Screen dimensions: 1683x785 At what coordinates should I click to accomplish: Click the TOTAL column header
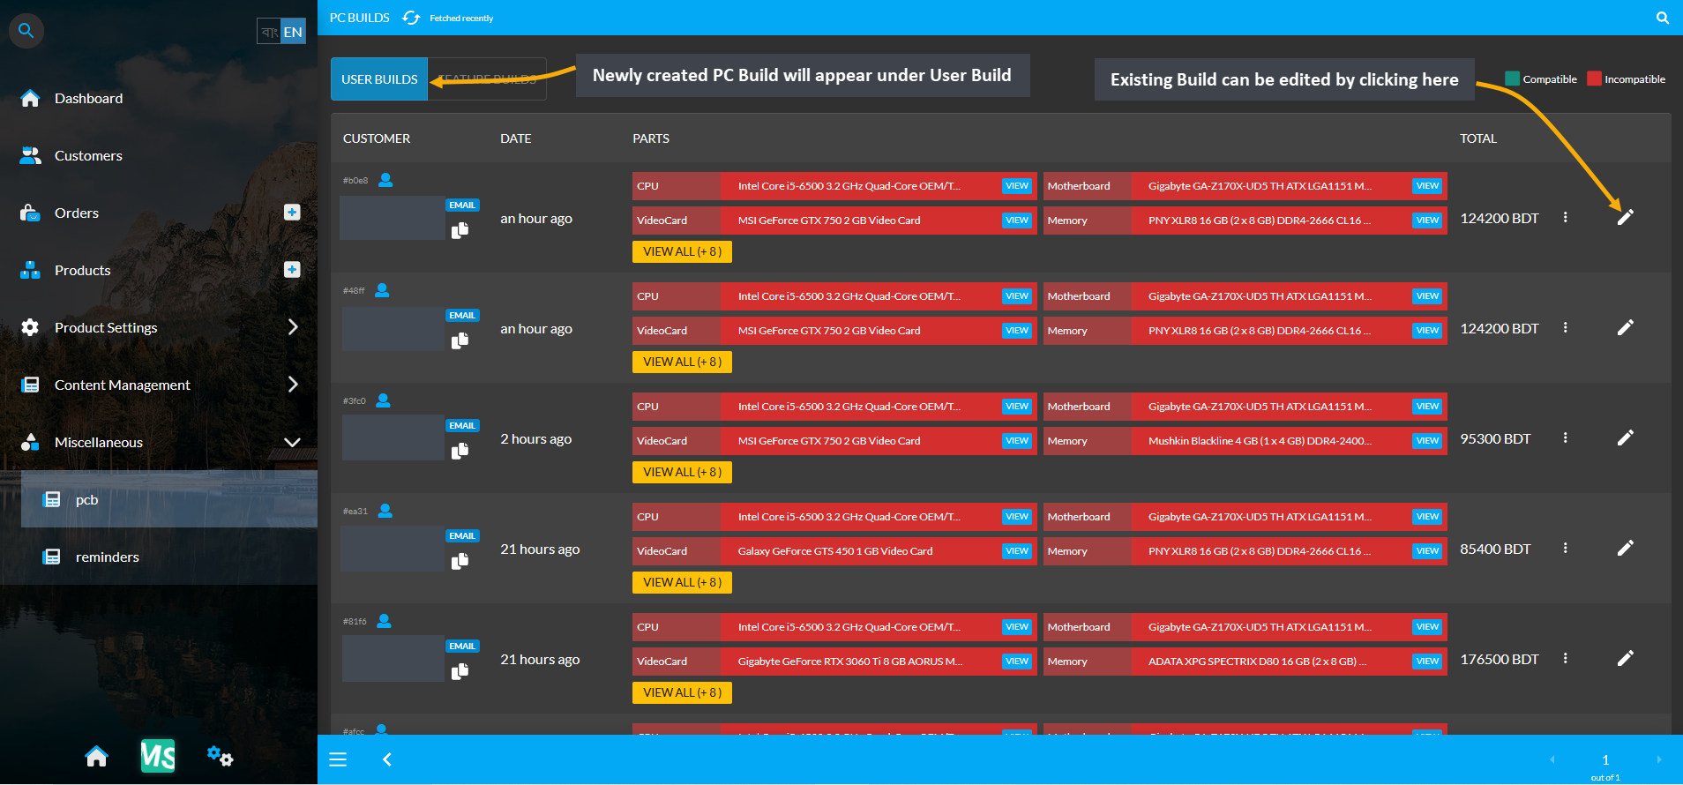(x=1478, y=138)
